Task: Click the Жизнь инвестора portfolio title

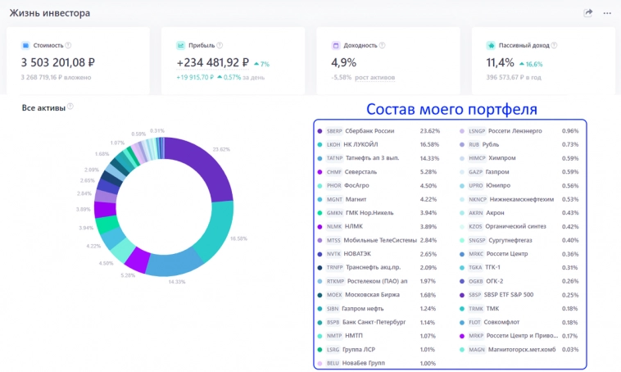Action: (50, 13)
